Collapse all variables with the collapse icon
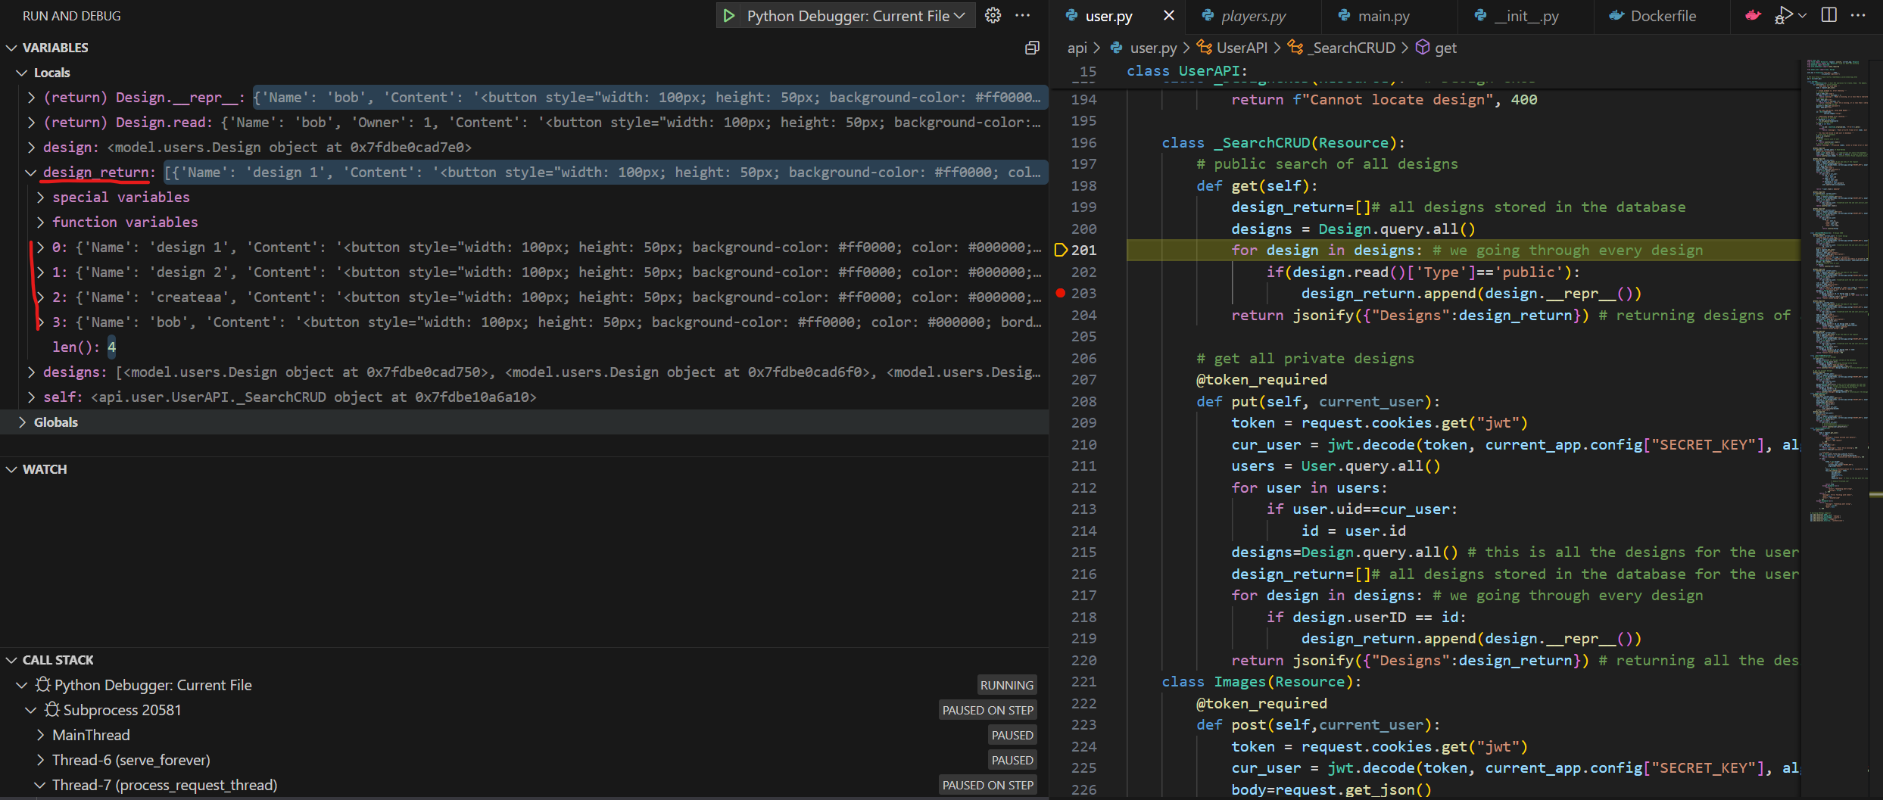The height and width of the screenshot is (800, 1883). coord(1031,48)
